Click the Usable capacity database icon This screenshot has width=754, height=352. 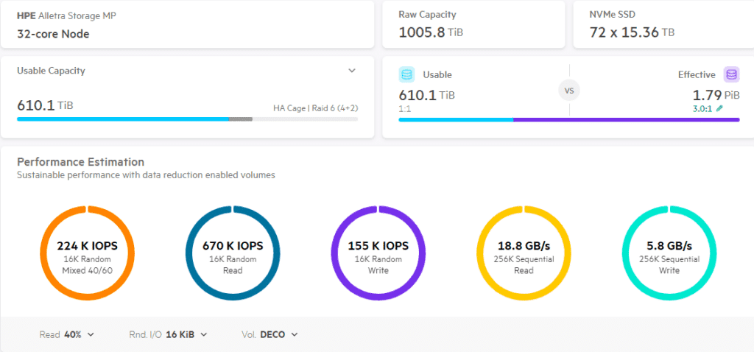click(x=406, y=74)
